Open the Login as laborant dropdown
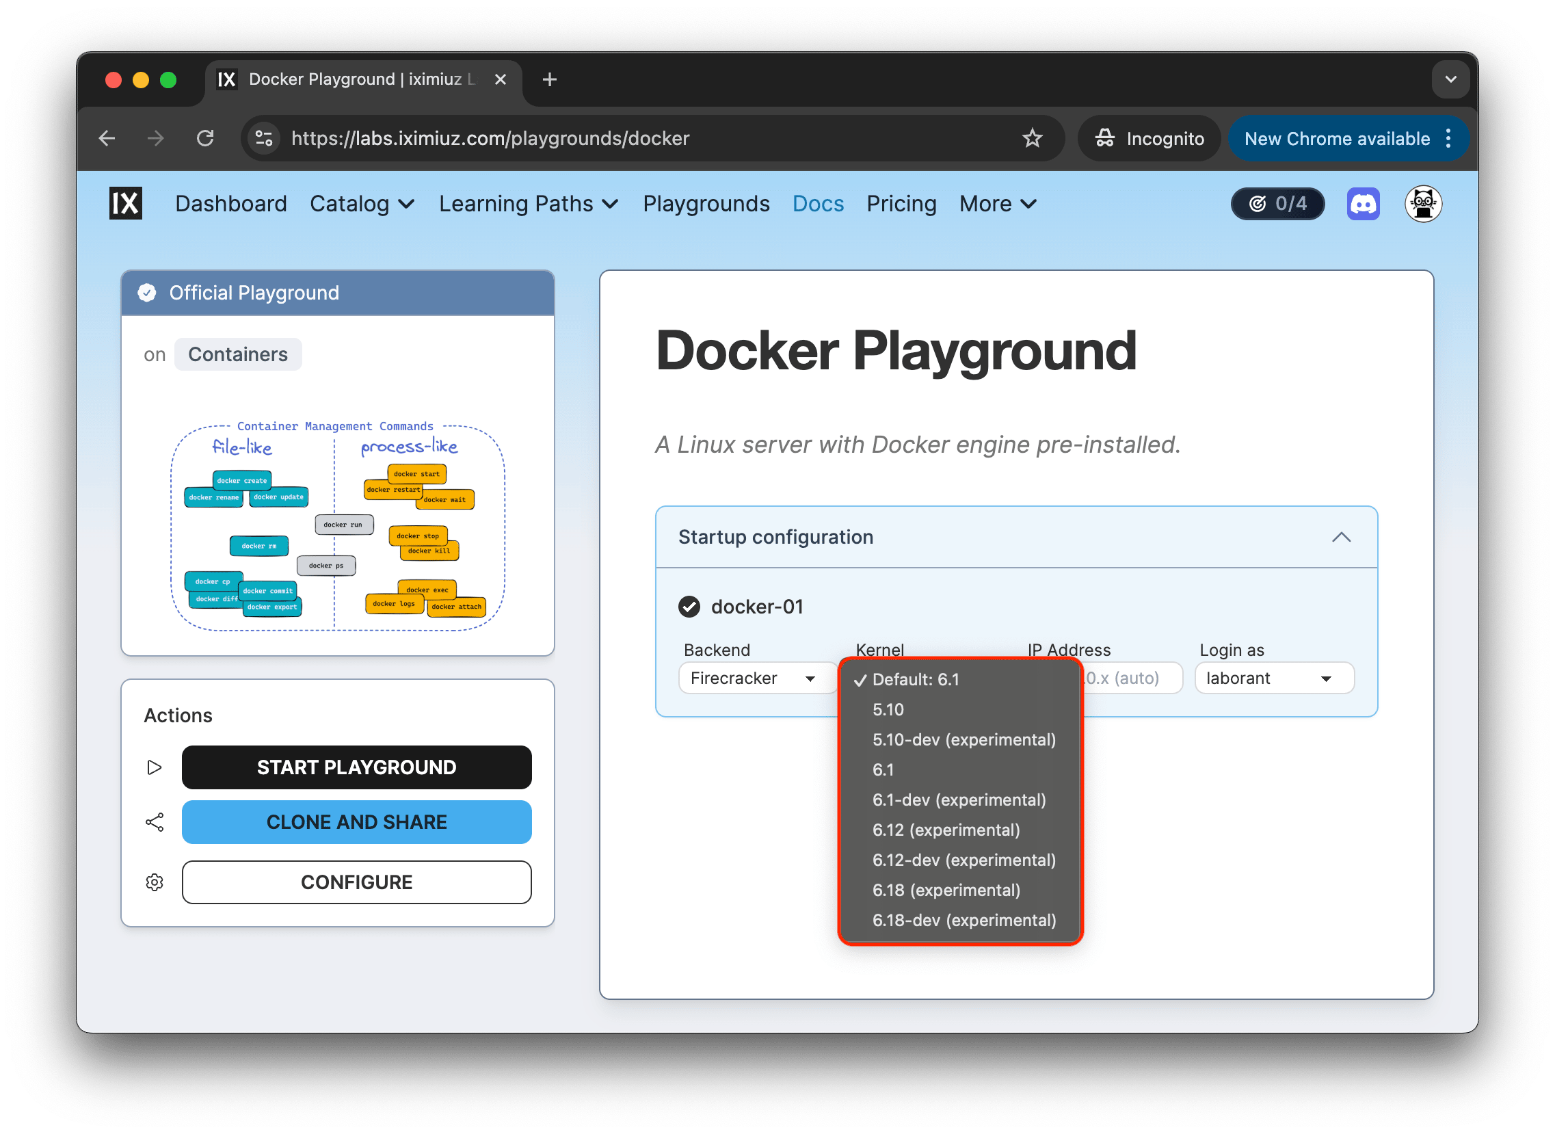 1273,678
